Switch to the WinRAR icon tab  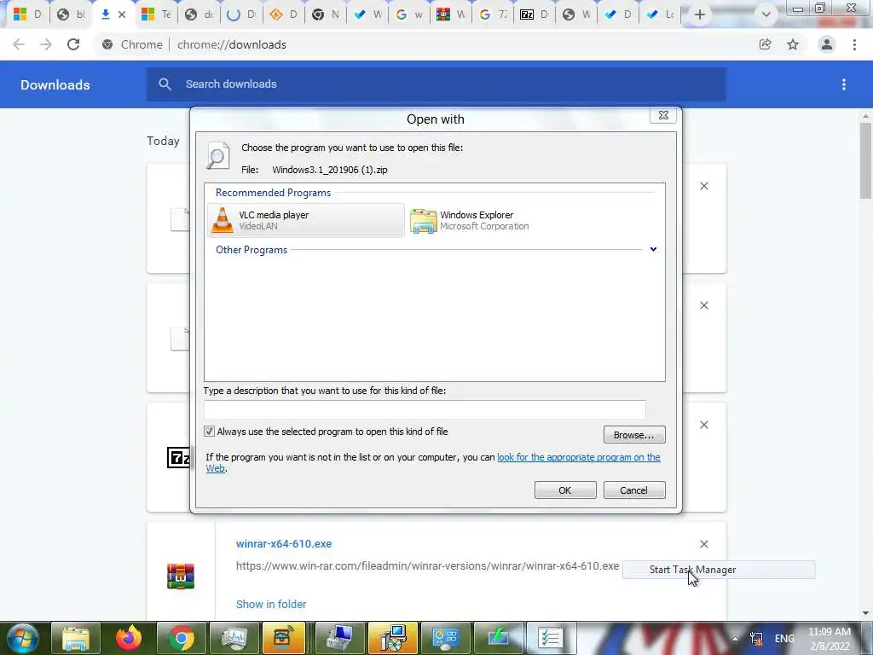[x=450, y=14]
